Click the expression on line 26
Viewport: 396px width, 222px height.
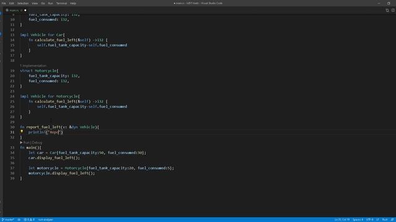pyautogui.click(x=82, y=107)
